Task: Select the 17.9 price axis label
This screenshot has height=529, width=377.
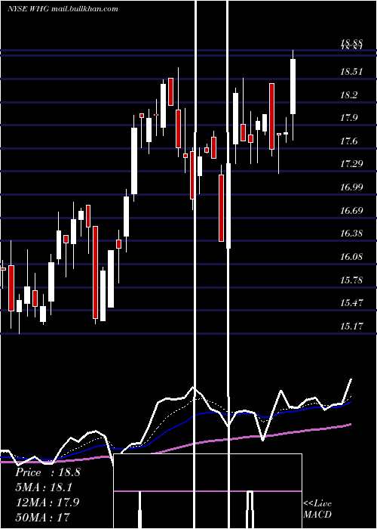Action: point(348,118)
